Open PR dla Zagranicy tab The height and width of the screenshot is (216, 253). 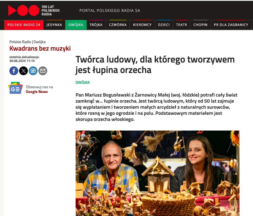click(231, 25)
